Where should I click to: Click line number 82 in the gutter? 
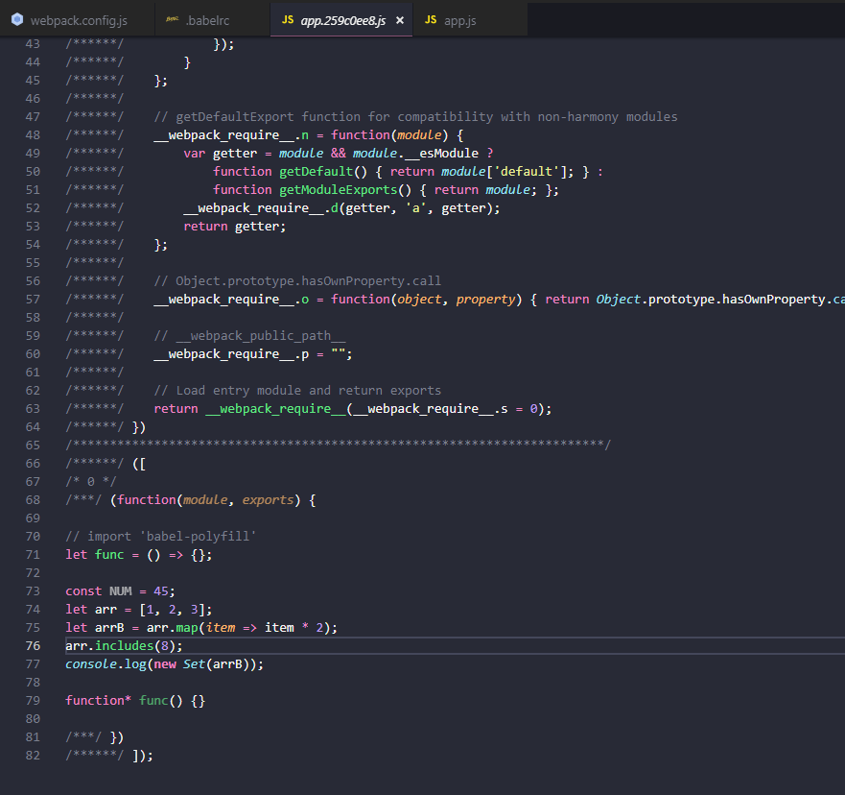(x=33, y=755)
